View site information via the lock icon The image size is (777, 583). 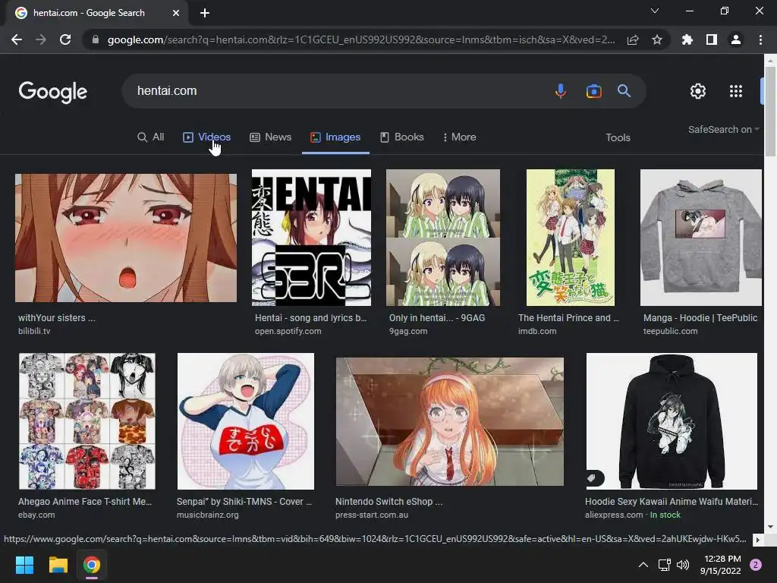coord(95,39)
